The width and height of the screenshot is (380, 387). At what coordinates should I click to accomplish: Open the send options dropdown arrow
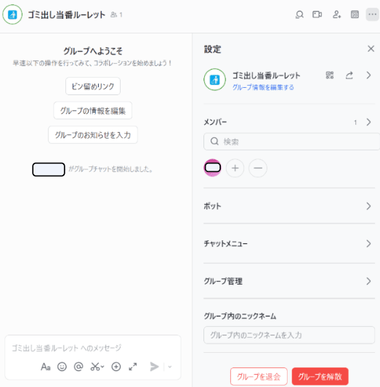[x=170, y=367]
